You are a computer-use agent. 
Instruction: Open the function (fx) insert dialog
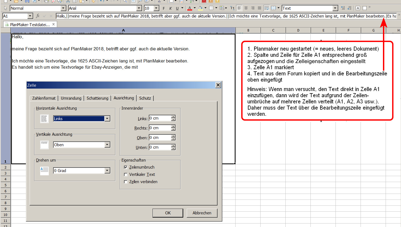pyautogui.click(x=38, y=16)
